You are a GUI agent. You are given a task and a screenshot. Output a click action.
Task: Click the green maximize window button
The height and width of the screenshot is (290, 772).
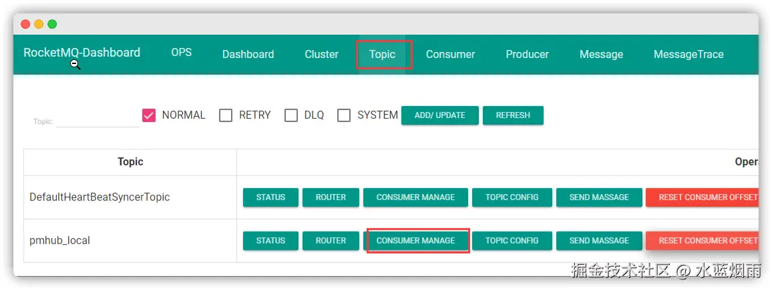click(x=52, y=24)
